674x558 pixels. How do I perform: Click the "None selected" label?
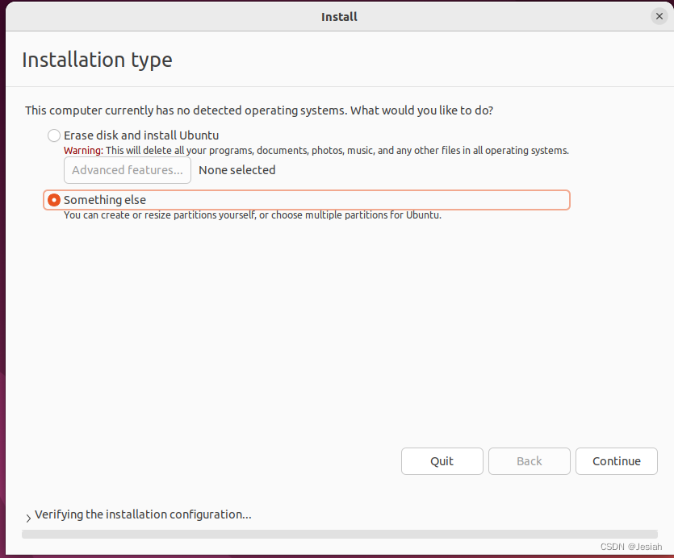[x=237, y=170]
